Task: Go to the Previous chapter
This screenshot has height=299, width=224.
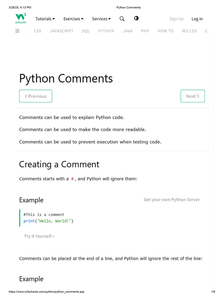Action: point(36,96)
